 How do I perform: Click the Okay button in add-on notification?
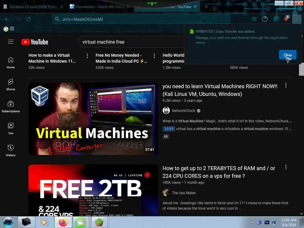pyautogui.click(x=287, y=55)
